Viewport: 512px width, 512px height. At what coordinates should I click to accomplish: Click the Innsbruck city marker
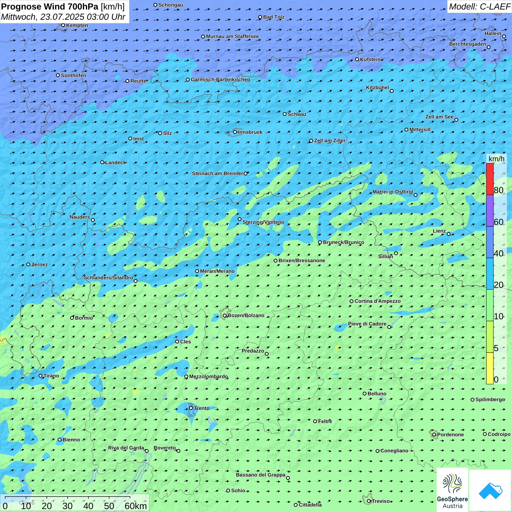pos(235,132)
